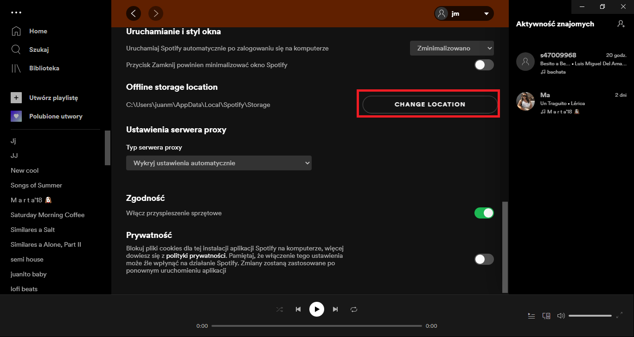Open the jm user account menu

464,13
